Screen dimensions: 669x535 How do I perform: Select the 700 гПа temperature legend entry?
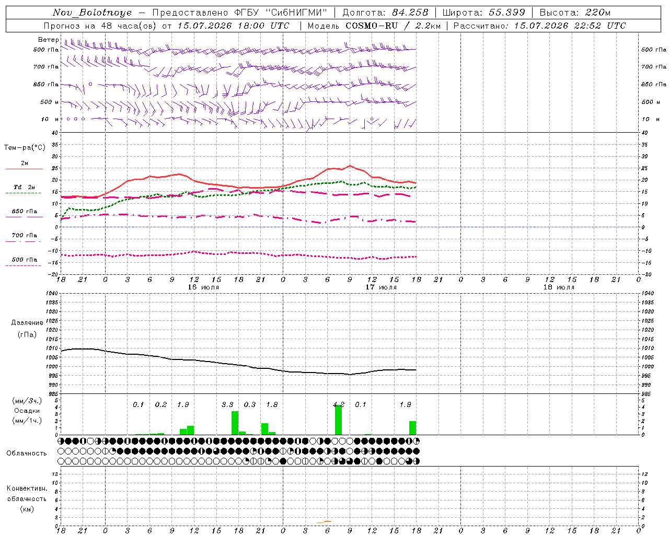(24, 238)
